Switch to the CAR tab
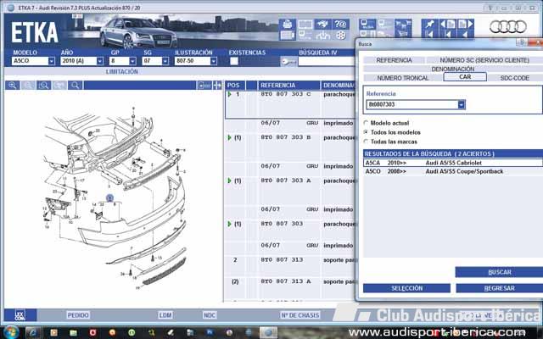 465,77
